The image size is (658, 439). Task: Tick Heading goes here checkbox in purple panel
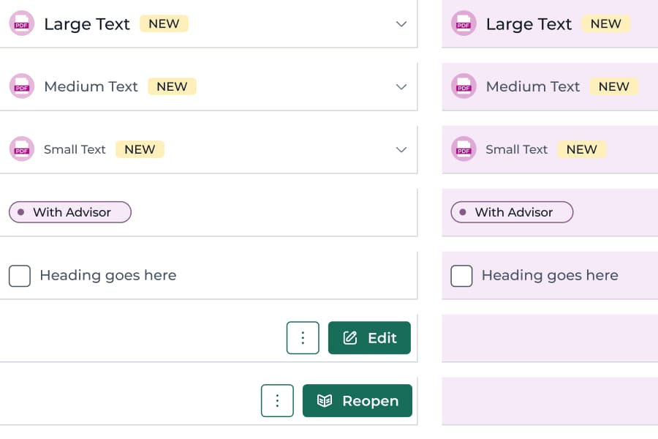(461, 276)
